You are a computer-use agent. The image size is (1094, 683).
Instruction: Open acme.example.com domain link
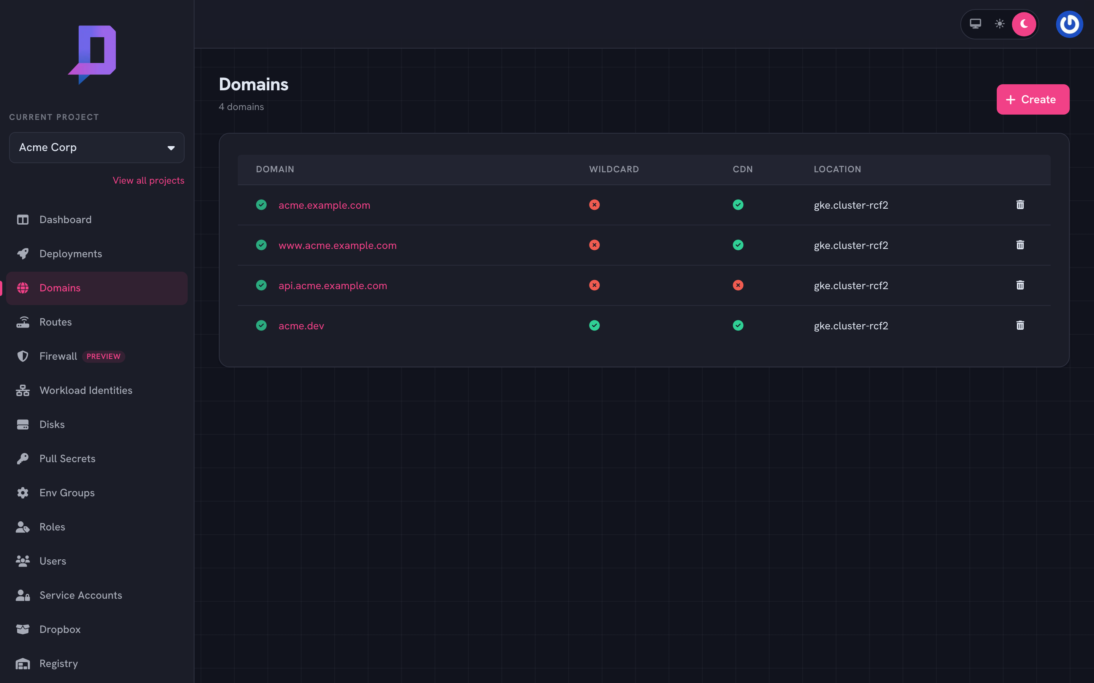pyautogui.click(x=324, y=205)
